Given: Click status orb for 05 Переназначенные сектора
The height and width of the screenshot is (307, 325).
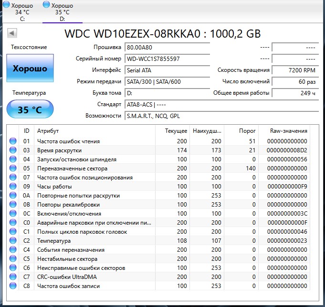Looking at the screenshot, I should (13, 168).
